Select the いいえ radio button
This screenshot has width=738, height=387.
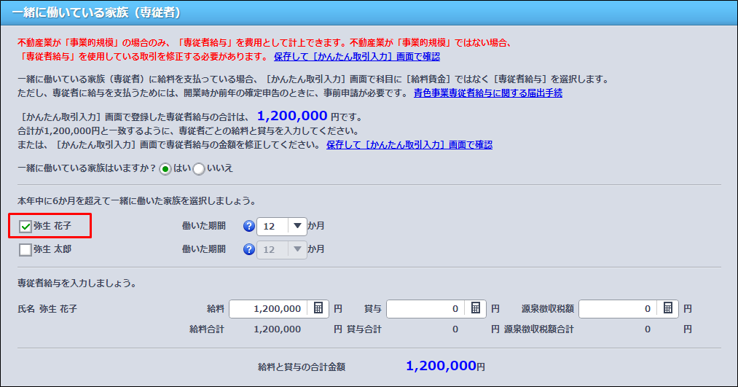pyautogui.click(x=199, y=168)
